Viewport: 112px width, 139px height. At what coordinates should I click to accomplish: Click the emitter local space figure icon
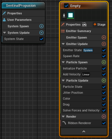click(x=64, y=15)
